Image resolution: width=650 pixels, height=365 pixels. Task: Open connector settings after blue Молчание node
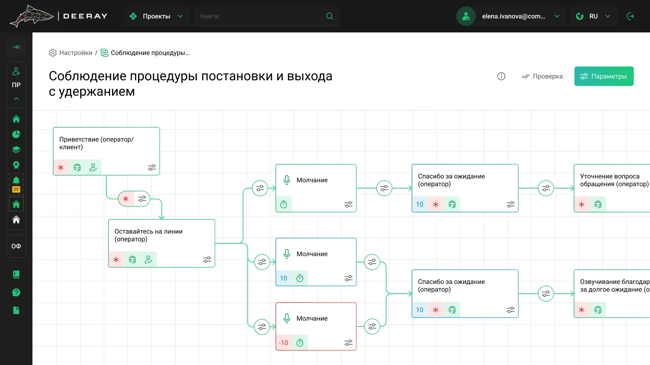click(372, 262)
